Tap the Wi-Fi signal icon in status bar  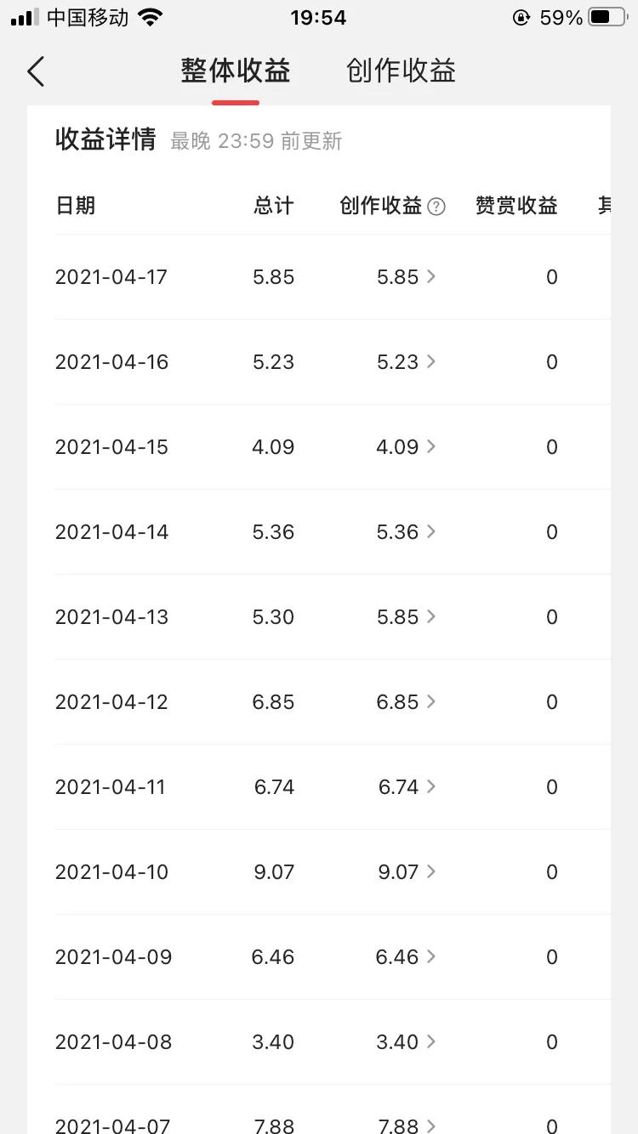tap(151, 18)
